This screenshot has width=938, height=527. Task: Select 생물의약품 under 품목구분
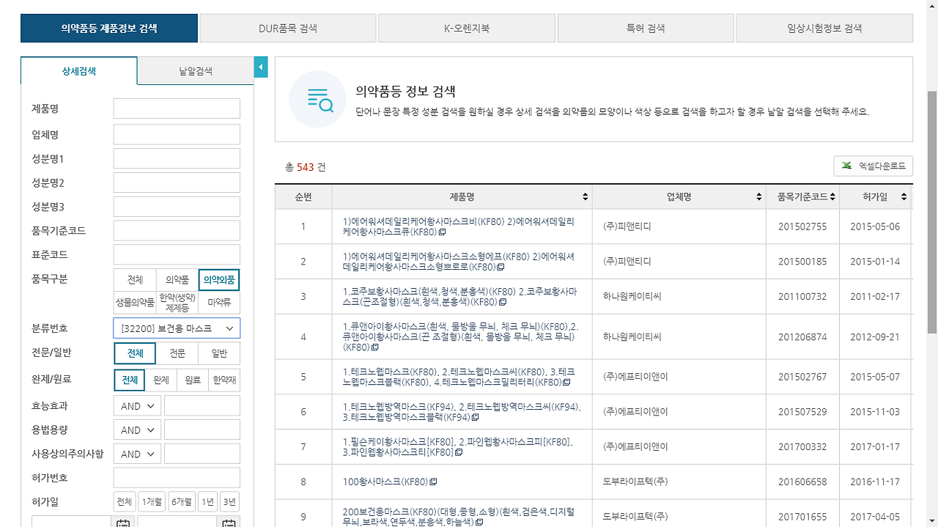pyautogui.click(x=135, y=302)
